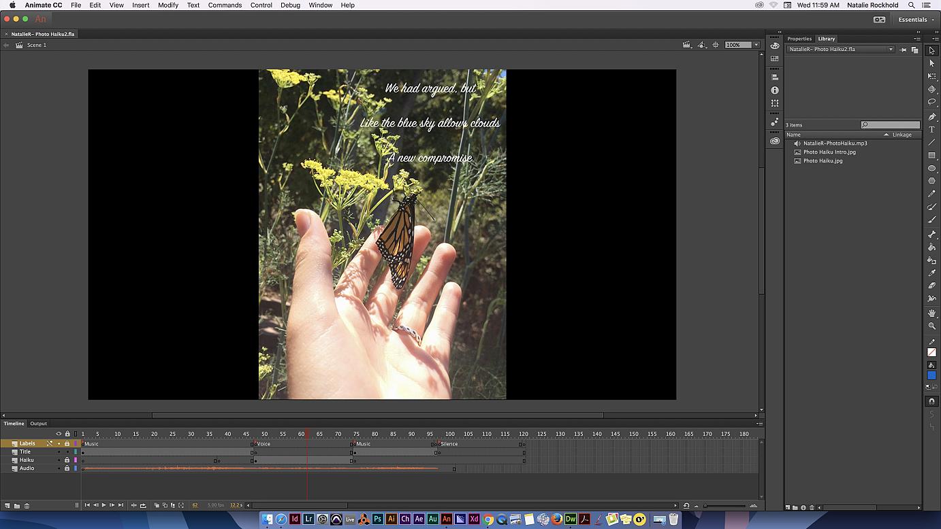The image size is (941, 529).
Task: Select the Subselection tool
Action: (931, 63)
